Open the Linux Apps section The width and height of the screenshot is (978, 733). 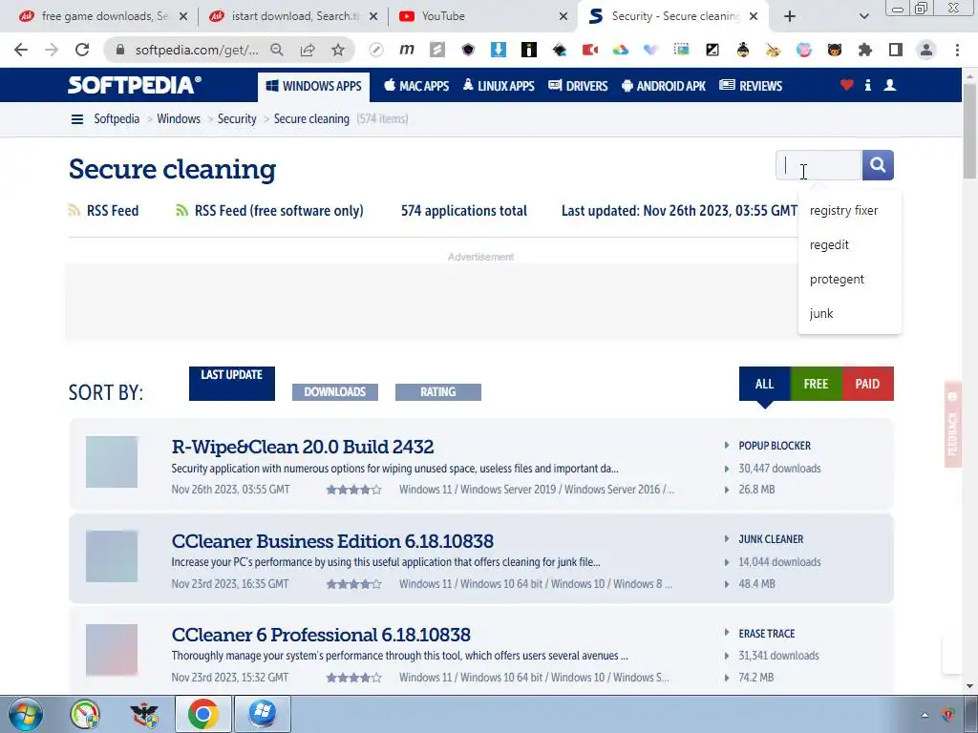[499, 86]
